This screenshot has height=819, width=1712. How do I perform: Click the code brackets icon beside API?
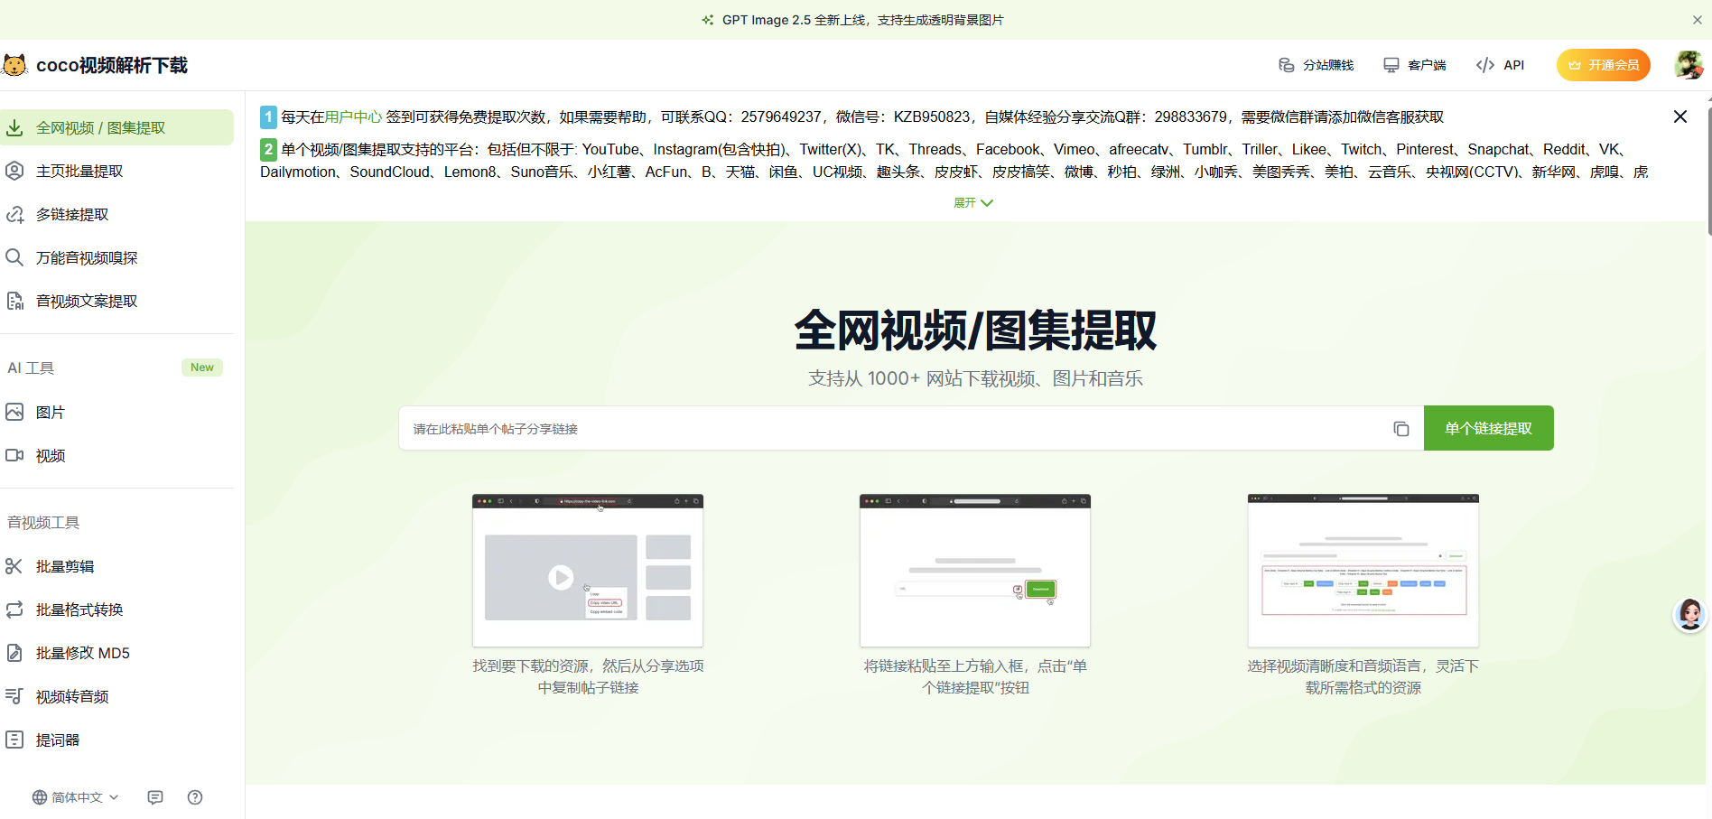tap(1485, 65)
